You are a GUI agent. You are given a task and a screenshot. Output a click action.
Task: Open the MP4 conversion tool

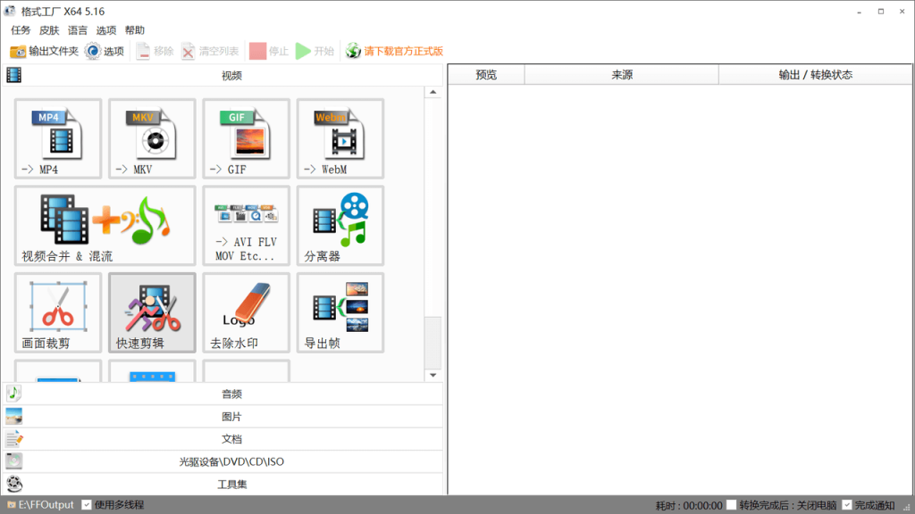tap(58, 138)
